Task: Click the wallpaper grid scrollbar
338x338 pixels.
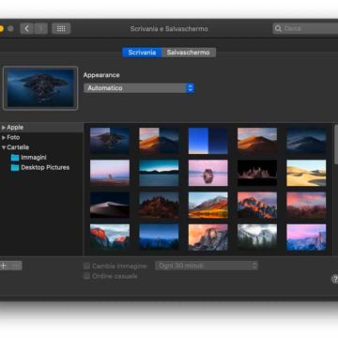Action: coord(336,144)
